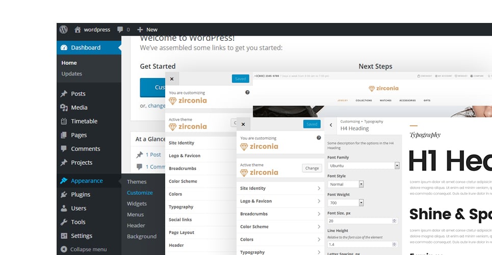Screen dimensions: 492x255
Task: Open Header section in back customizer
Action: (201, 245)
